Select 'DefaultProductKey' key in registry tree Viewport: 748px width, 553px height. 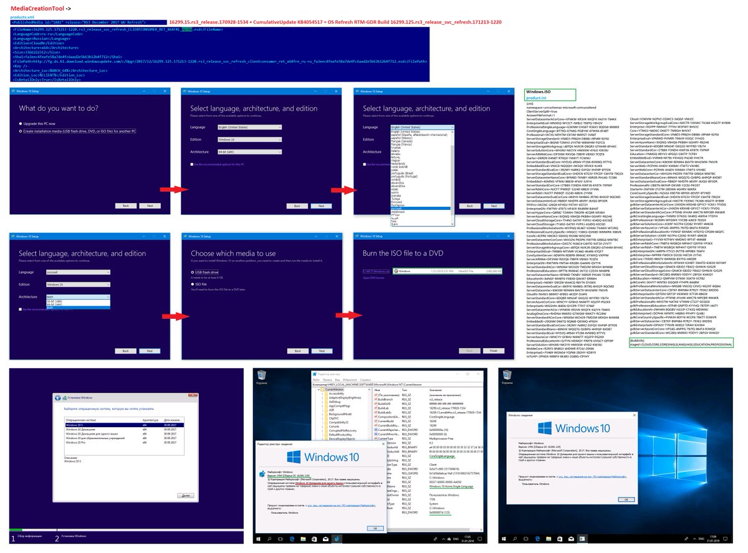coord(340,435)
